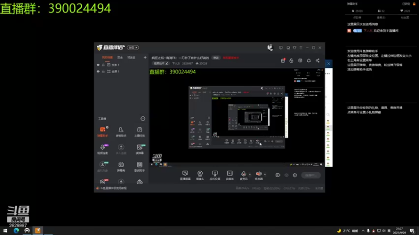Click search icon in white side strip
The height and width of the screenshot is (235, 419).
click(x=328, y=114)
